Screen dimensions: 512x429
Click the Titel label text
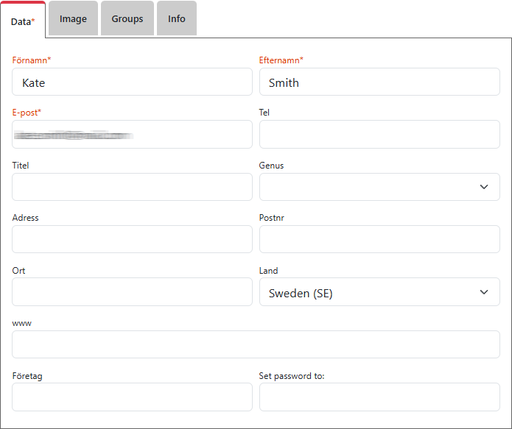21,166
